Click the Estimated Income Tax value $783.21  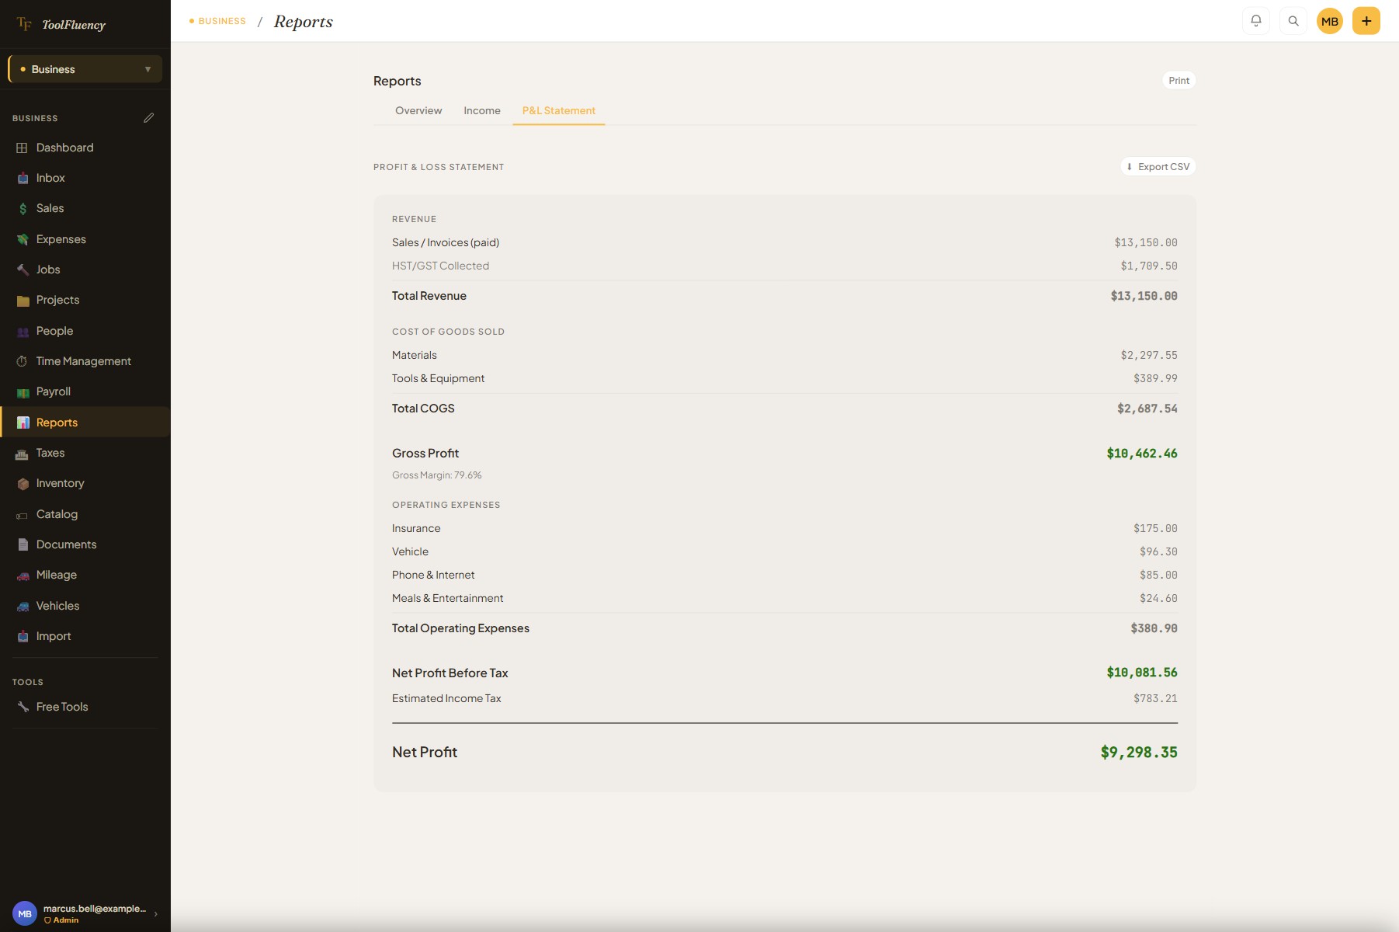pos(1155,698)
